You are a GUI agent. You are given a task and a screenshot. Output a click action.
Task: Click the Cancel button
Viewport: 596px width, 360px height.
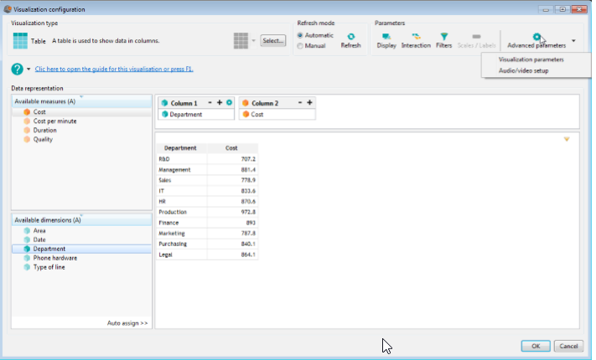point(568,346)
